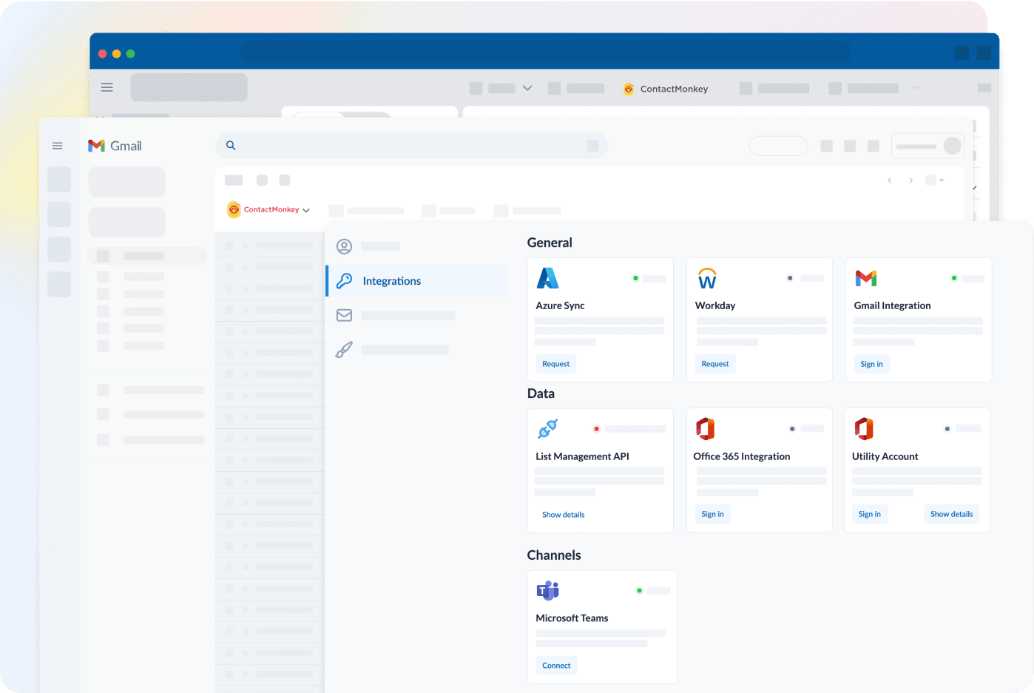1034x693 pixels.
Task: Click the Gmail logo
Action: pyautogui.click(x=115, y=146)
